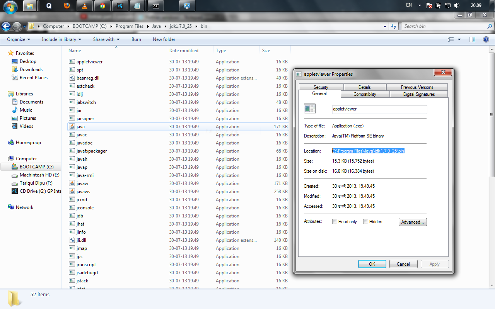
Task: Open Advanced attributes button
Action: (413, 222)
